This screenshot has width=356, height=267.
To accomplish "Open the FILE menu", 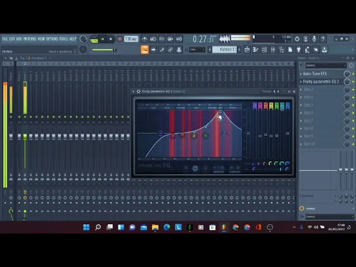I will point(5,39).
